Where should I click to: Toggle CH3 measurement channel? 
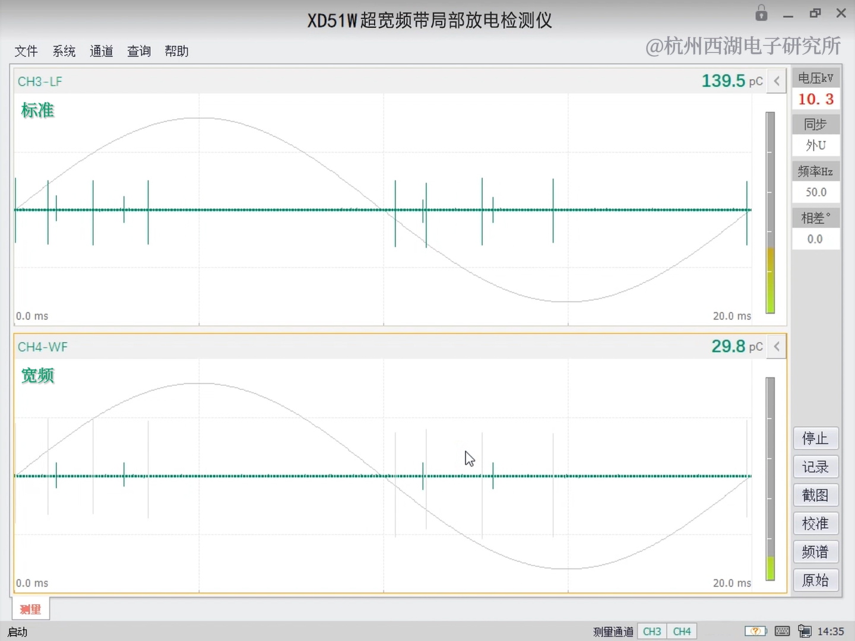coord(651,632)
